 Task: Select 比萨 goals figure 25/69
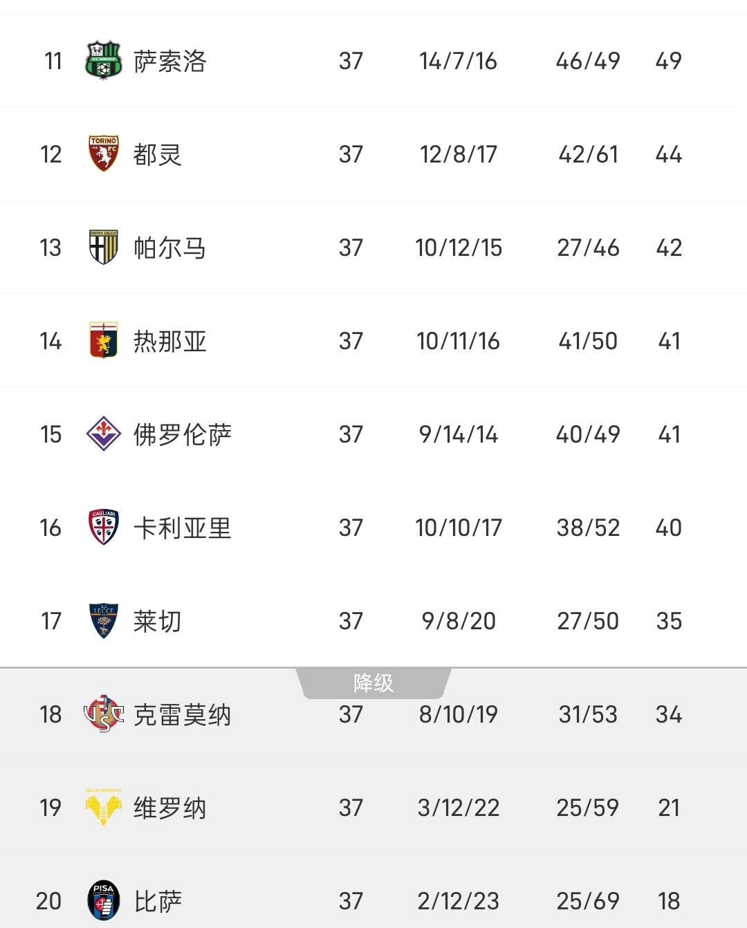point(588,901)
